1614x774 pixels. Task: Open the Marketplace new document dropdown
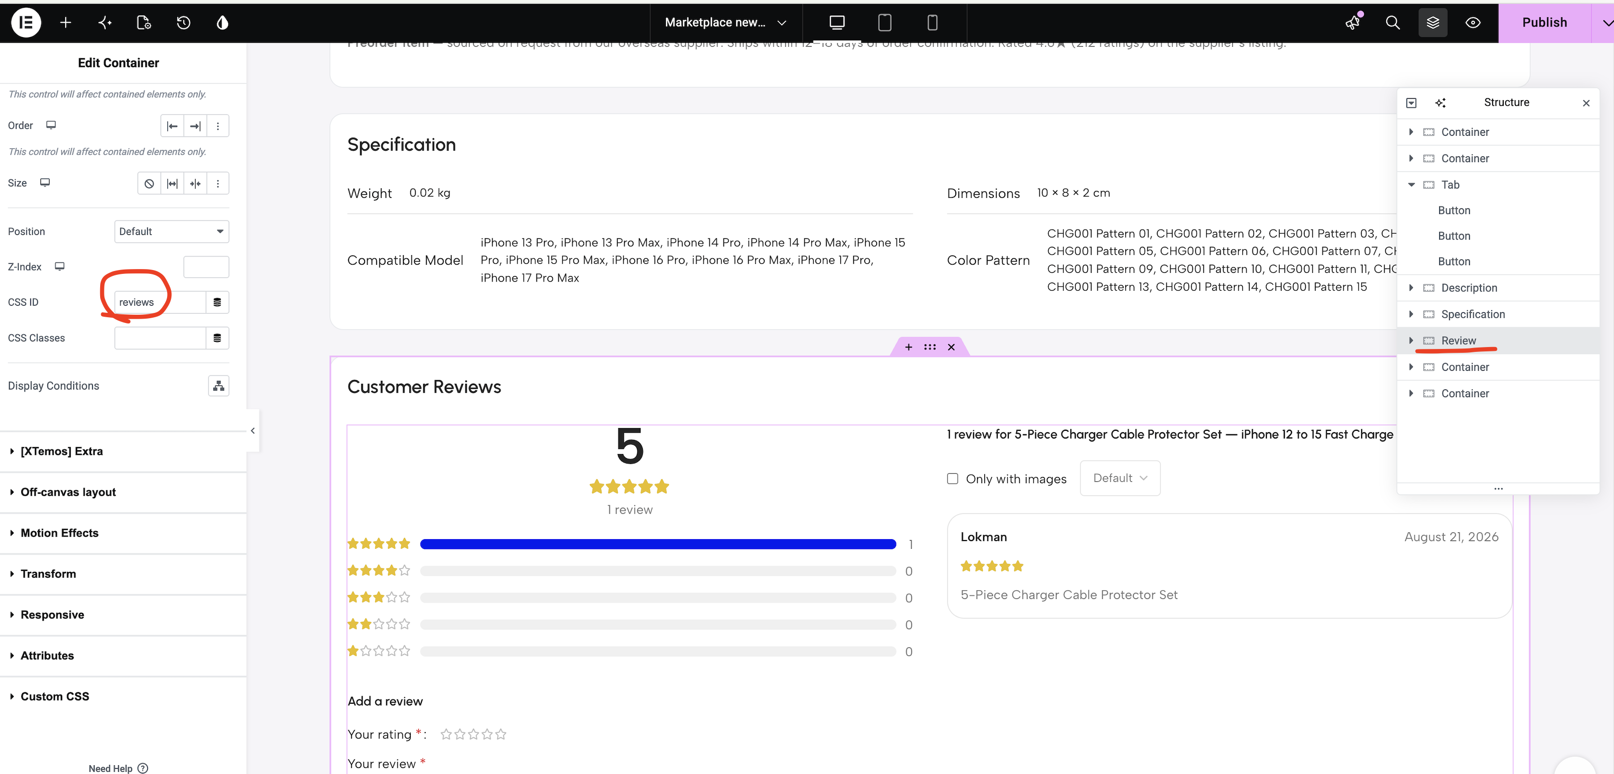pyautogui.click(x=726, y=23)
